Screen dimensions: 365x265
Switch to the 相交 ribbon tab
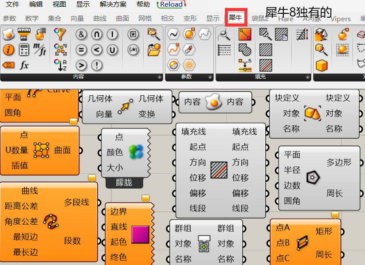tap(168, 18)
